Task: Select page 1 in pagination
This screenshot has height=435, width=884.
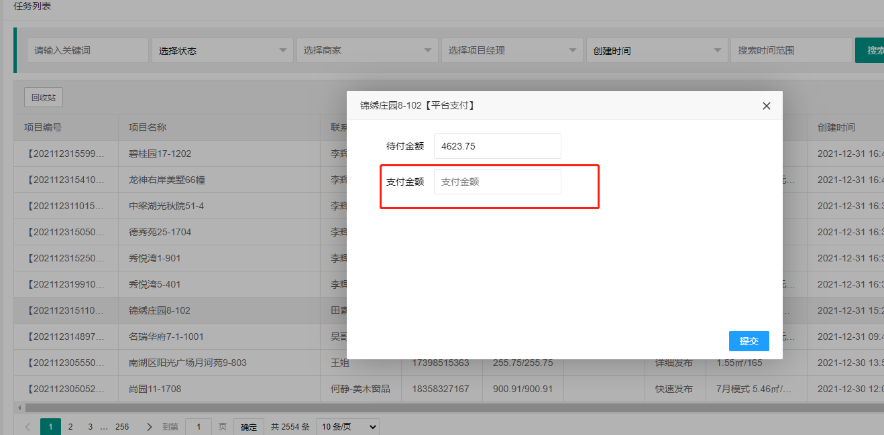Action: (50, 427)
